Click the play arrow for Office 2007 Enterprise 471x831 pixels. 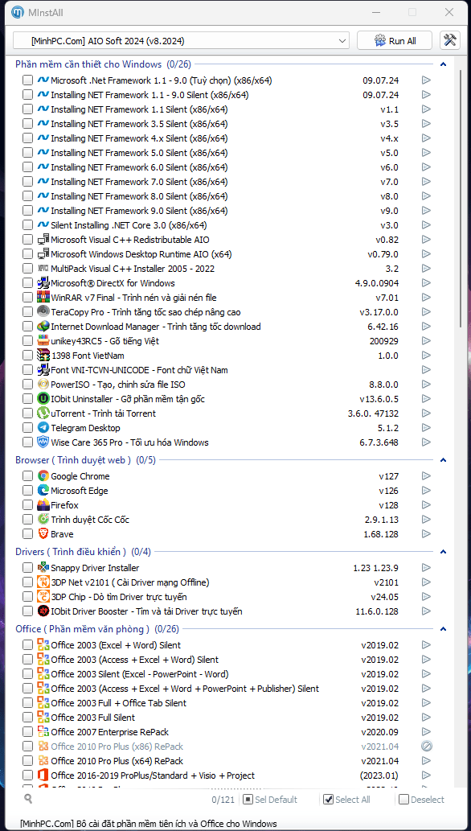426,732
